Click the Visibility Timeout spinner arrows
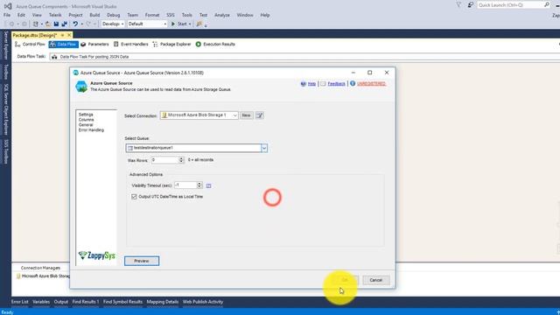Viewport: 560px width, 315px height. tap(199, 185)
